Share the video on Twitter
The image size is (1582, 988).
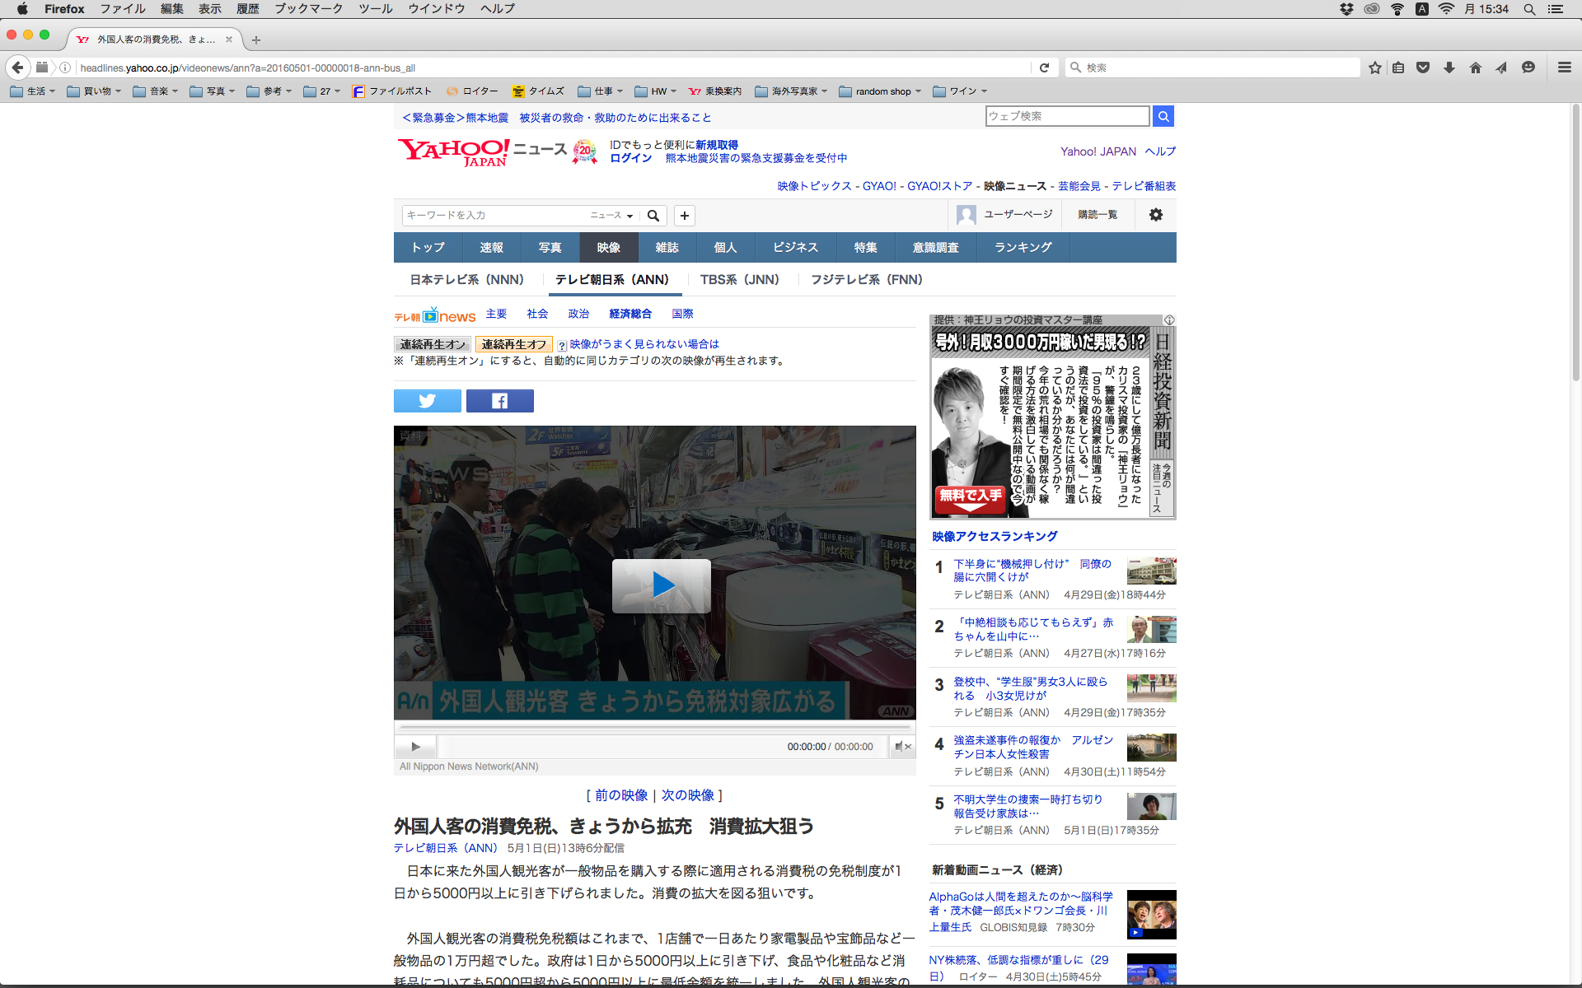coord(427,401)
